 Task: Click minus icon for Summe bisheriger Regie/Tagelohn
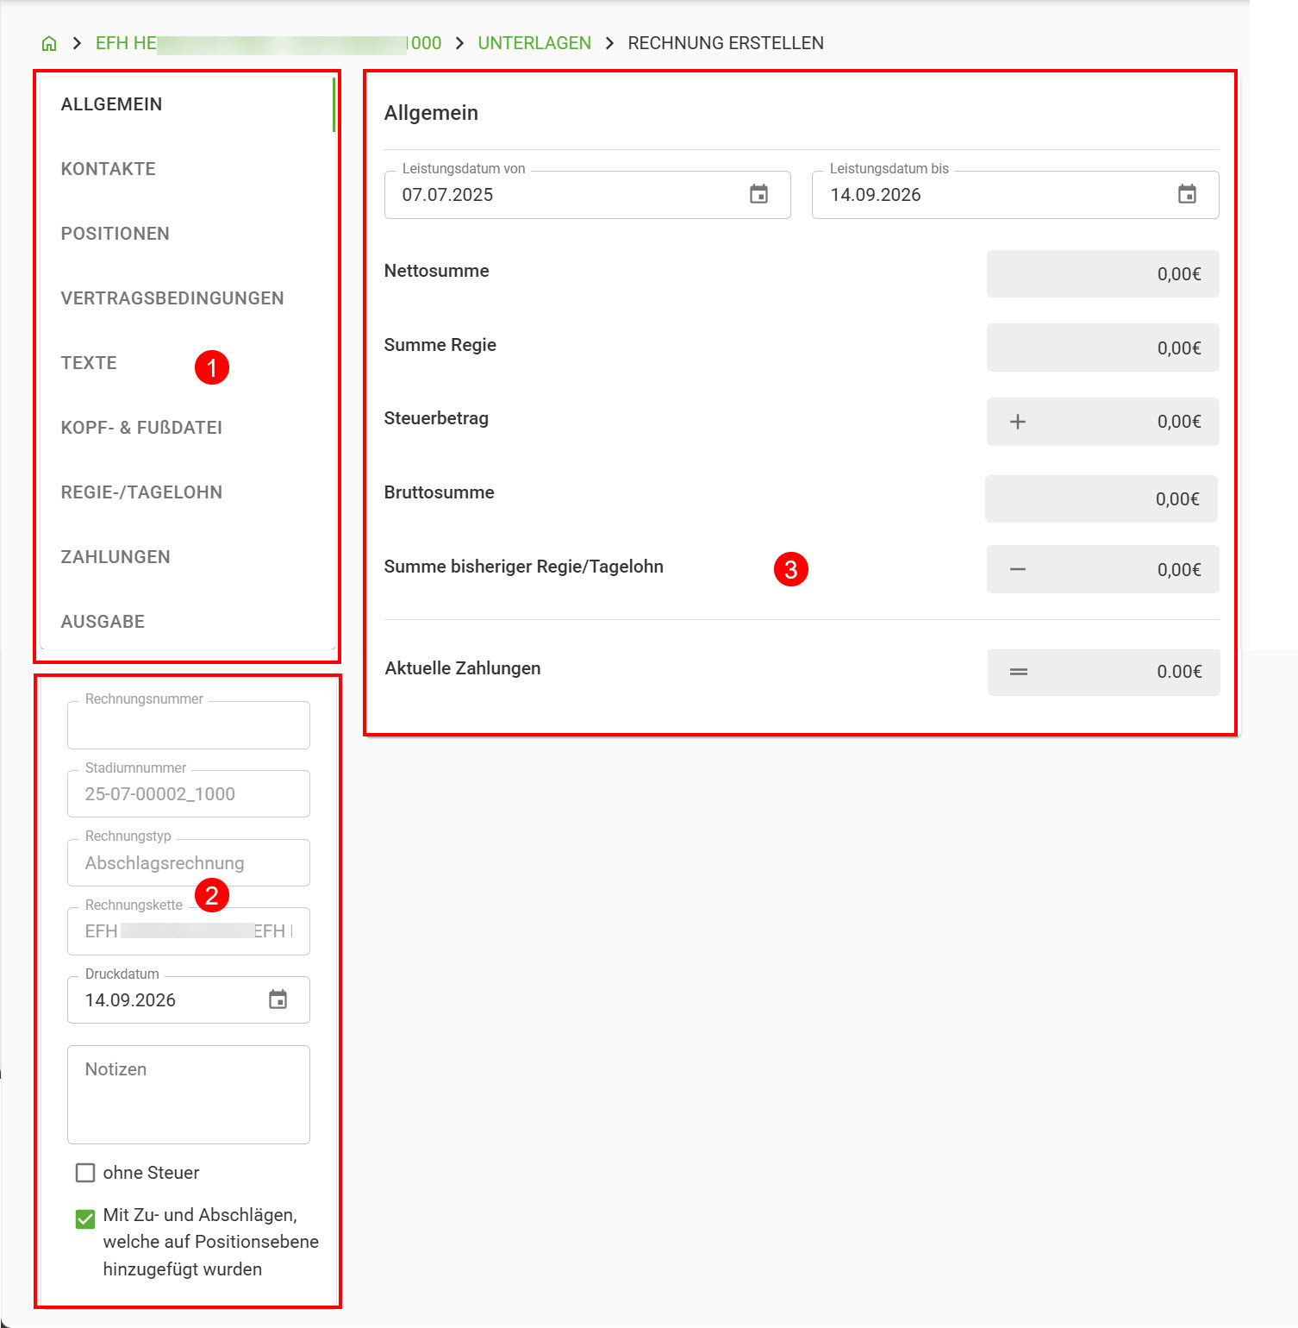tap(1018, 569)
